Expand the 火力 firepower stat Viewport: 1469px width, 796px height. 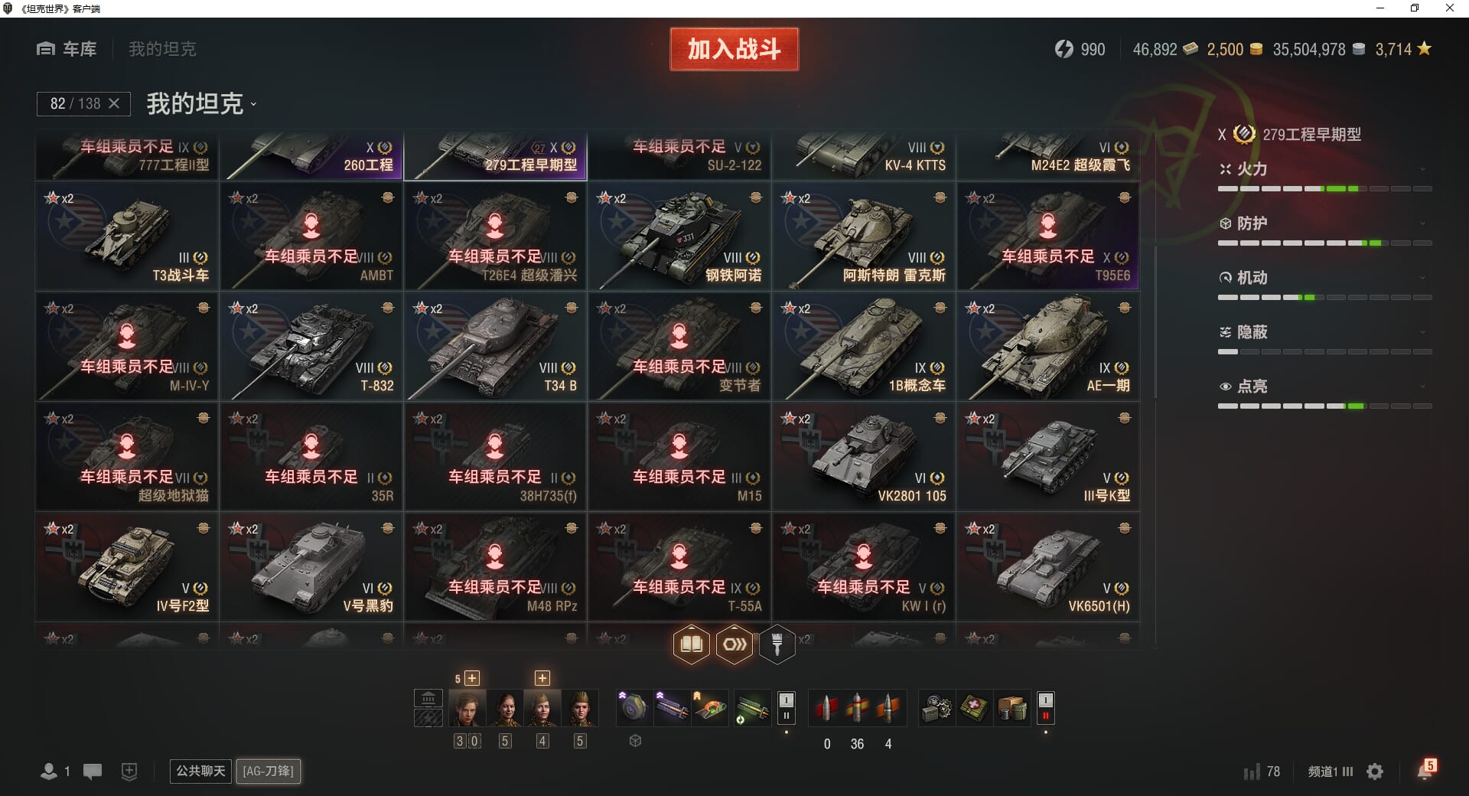click(x=1324, y=169)
